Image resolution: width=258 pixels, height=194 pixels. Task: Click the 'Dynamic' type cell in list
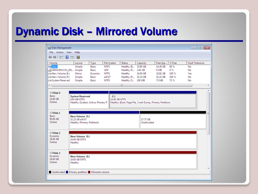click(95, 74)
